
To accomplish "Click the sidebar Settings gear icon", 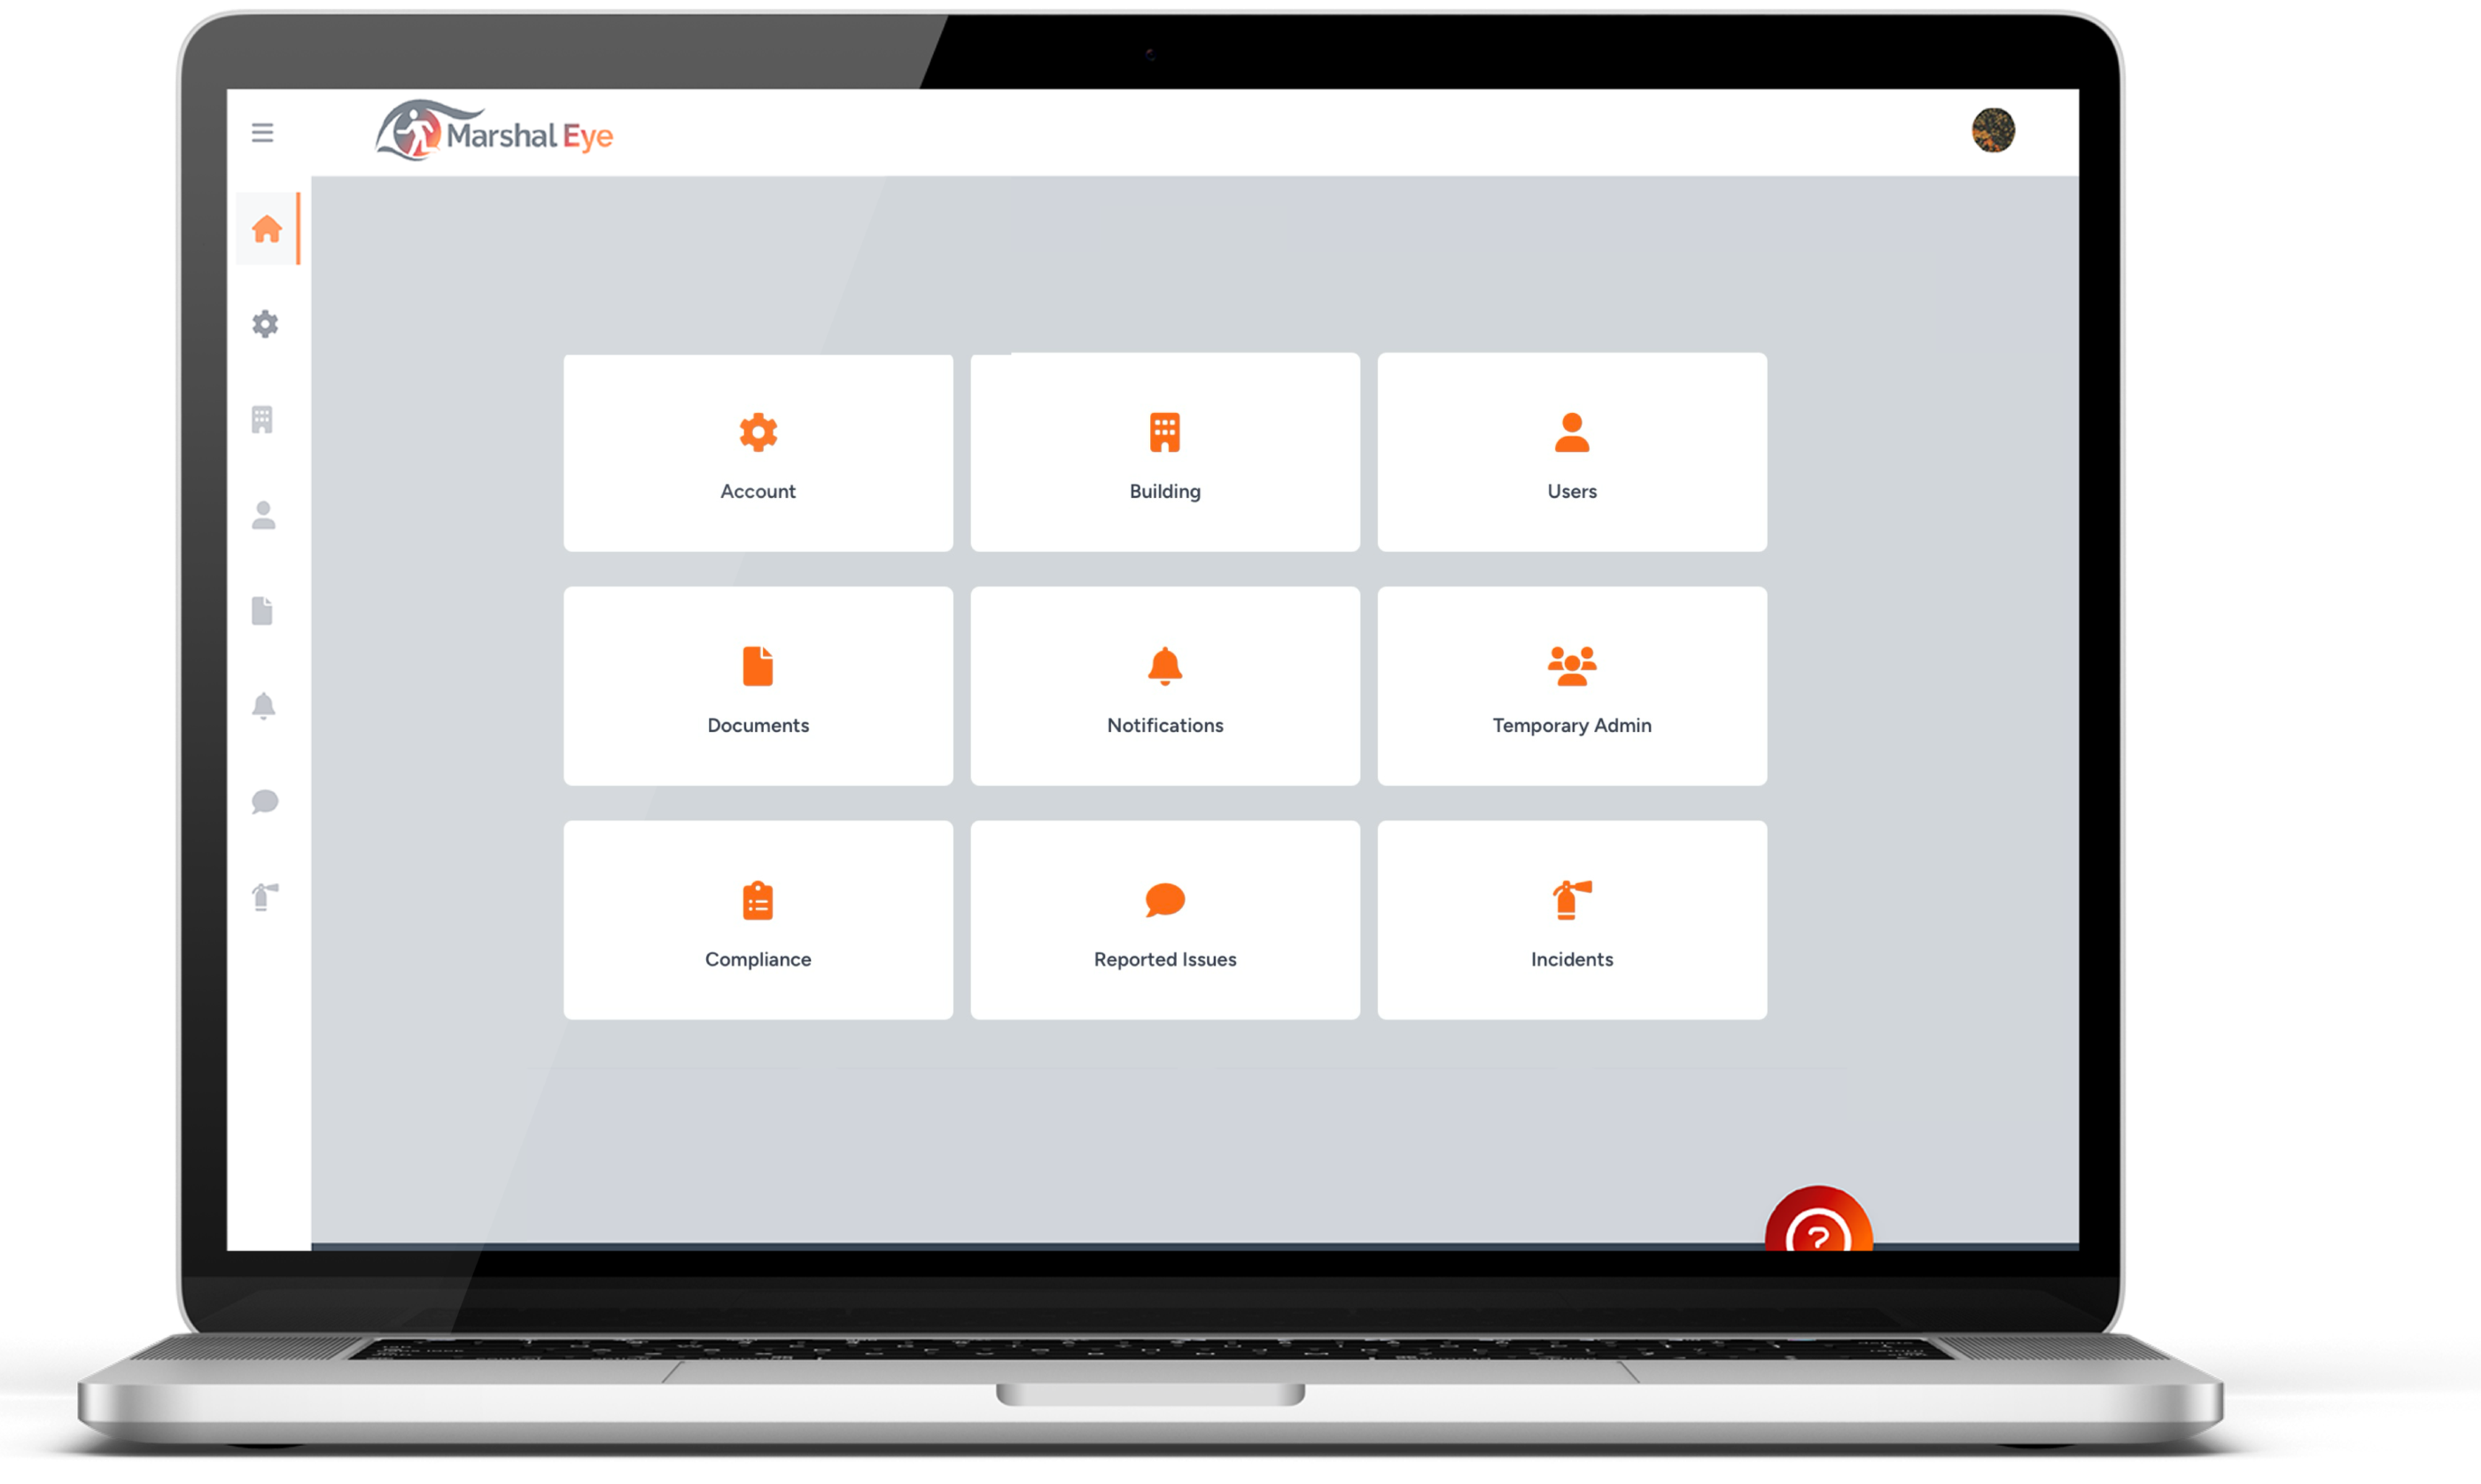I will tap(265, 323).
